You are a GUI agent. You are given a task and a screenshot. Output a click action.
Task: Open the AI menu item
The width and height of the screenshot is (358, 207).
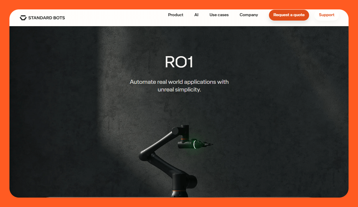click(196, 15)
